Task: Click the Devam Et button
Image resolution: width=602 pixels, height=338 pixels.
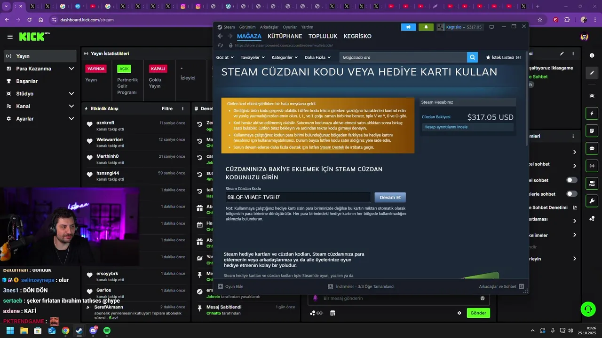Action: tap(390, 197)
